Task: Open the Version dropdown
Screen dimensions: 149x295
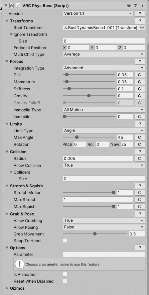Action: [x=98, y=13]
